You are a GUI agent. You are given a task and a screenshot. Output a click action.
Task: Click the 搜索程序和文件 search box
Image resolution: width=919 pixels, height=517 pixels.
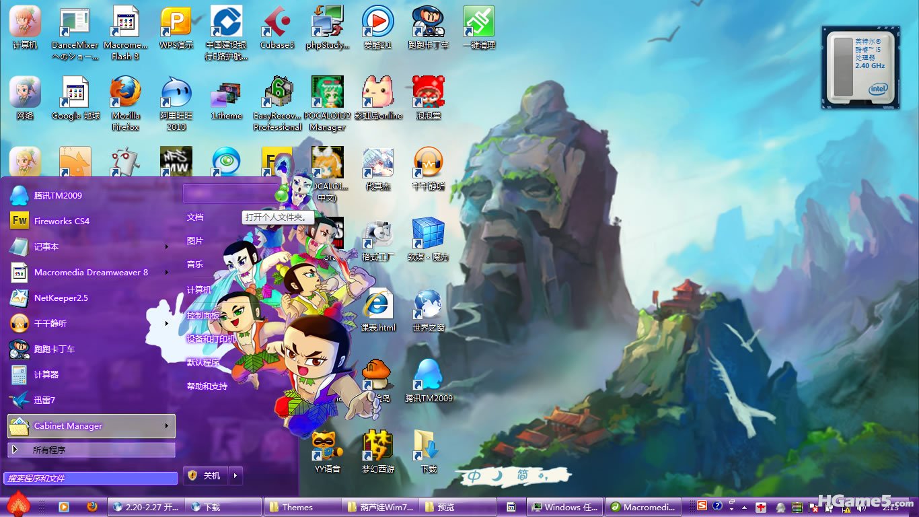pyautogui.click(x=91, y=478)
